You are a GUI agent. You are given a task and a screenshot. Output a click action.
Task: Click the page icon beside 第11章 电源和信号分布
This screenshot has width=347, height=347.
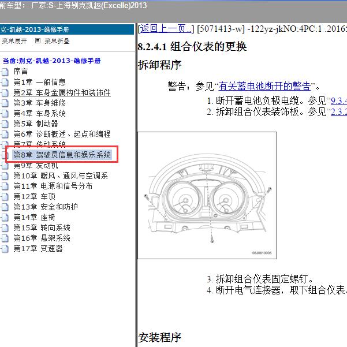[5, 186]
